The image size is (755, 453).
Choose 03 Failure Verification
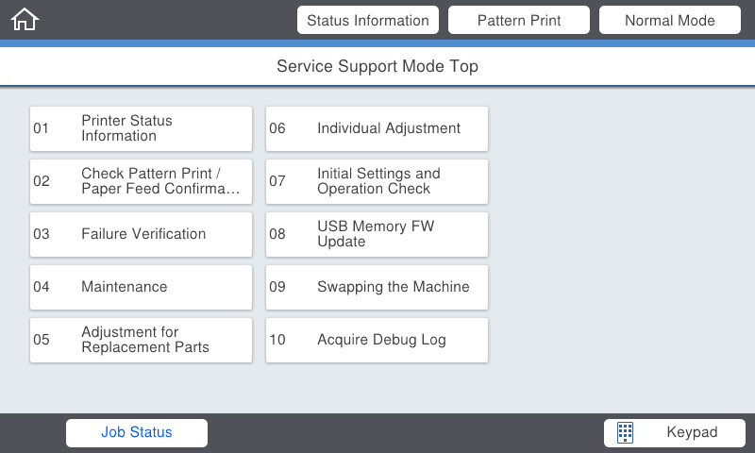click(141, 234)
